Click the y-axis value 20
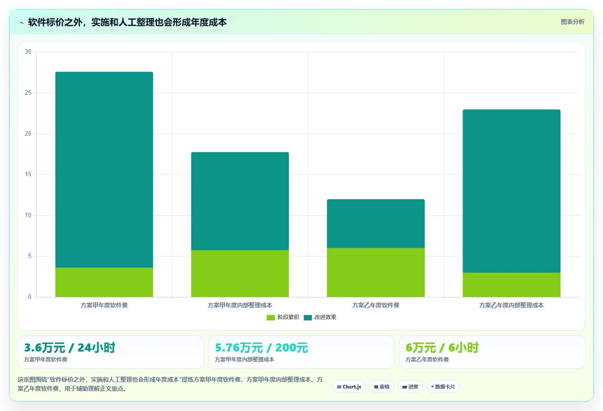This screenshot has width=603, height=411. [28, 134]
